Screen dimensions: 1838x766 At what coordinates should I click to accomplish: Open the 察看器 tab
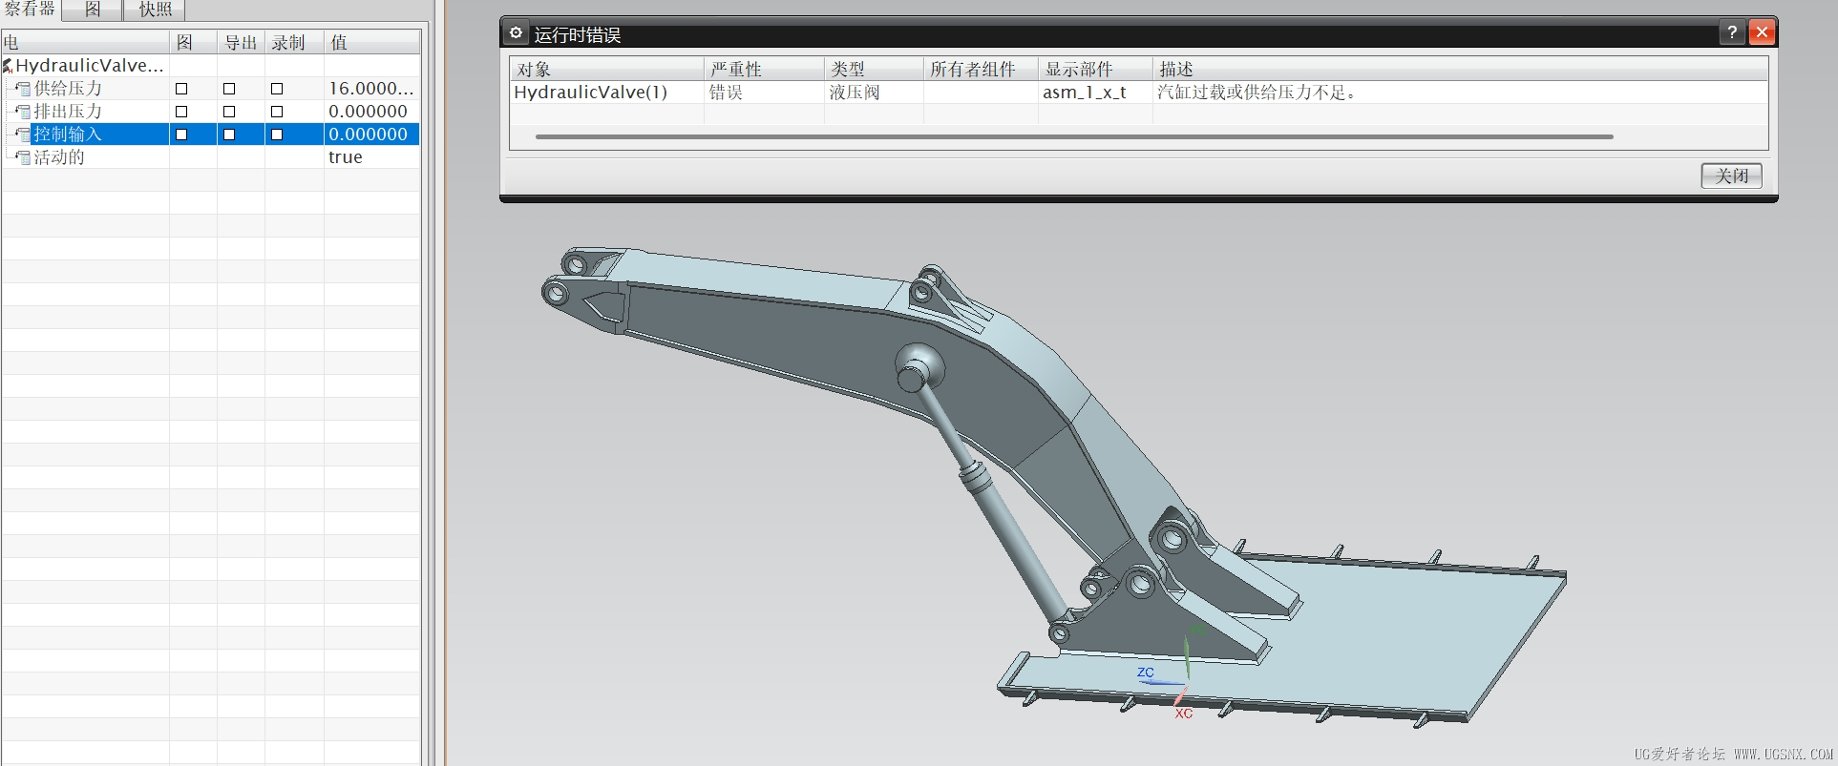[x=30, y=10]
